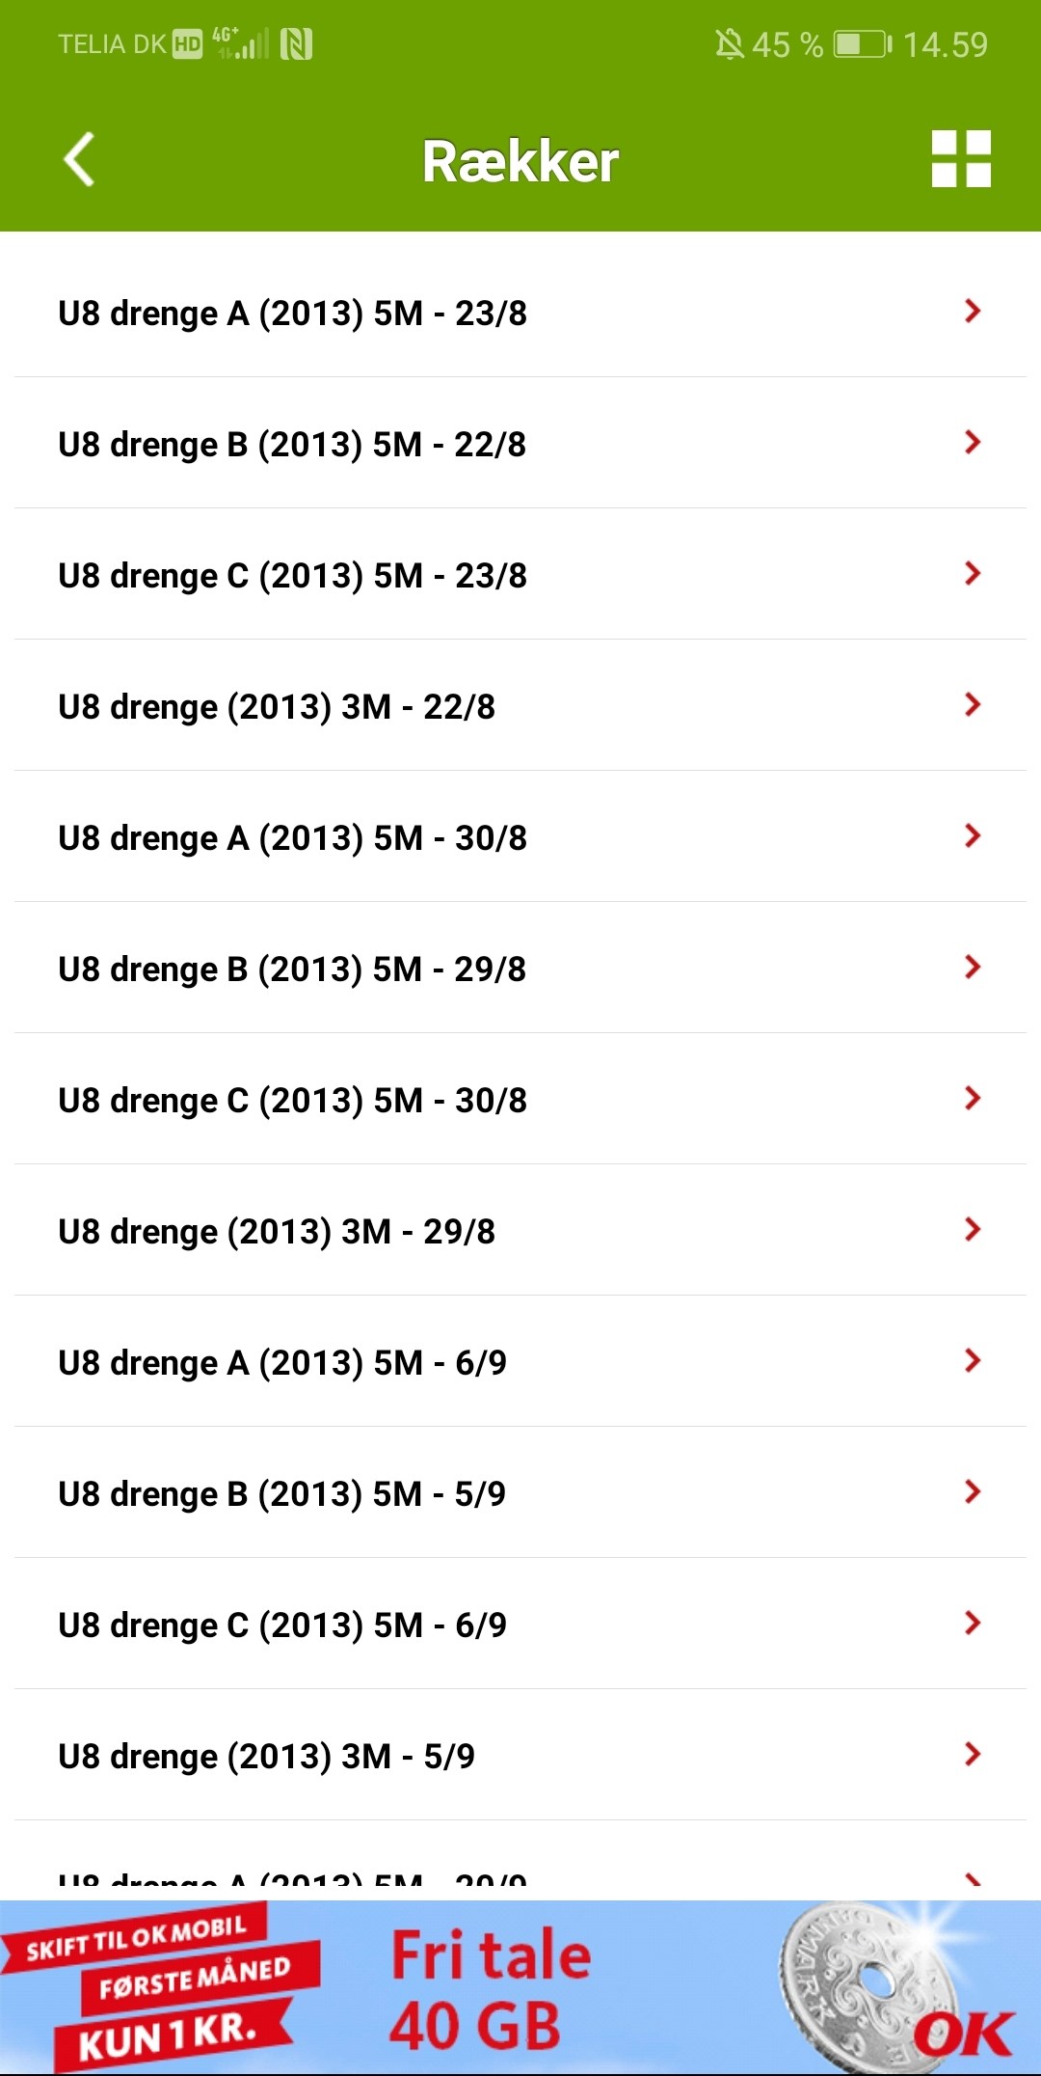Open U8 drenge C (2013) 5M - 23/8
This screenshot has height=2076, width=1041.
(293, 576)
